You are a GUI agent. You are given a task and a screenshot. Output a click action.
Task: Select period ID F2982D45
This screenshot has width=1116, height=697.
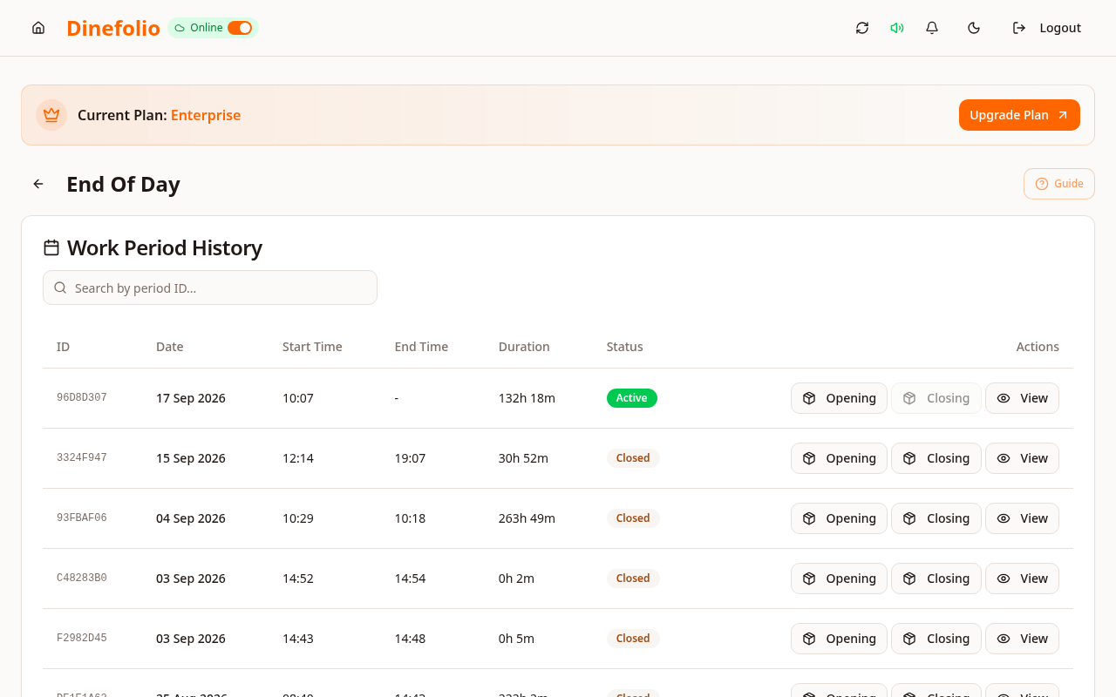pos(82,638)
